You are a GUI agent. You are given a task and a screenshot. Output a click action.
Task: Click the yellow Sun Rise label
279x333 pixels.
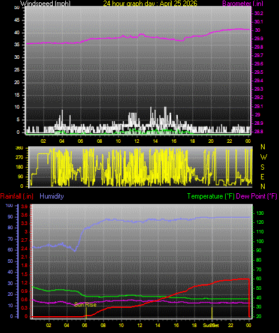point(86,305)
